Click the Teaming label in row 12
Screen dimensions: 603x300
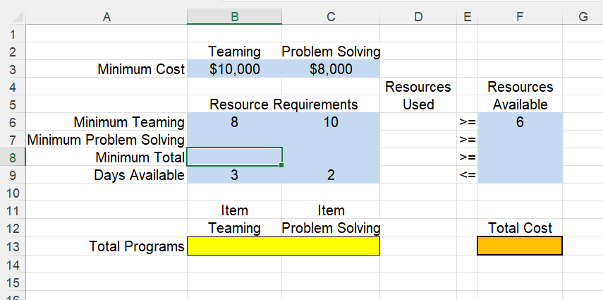tap(235, 229)
